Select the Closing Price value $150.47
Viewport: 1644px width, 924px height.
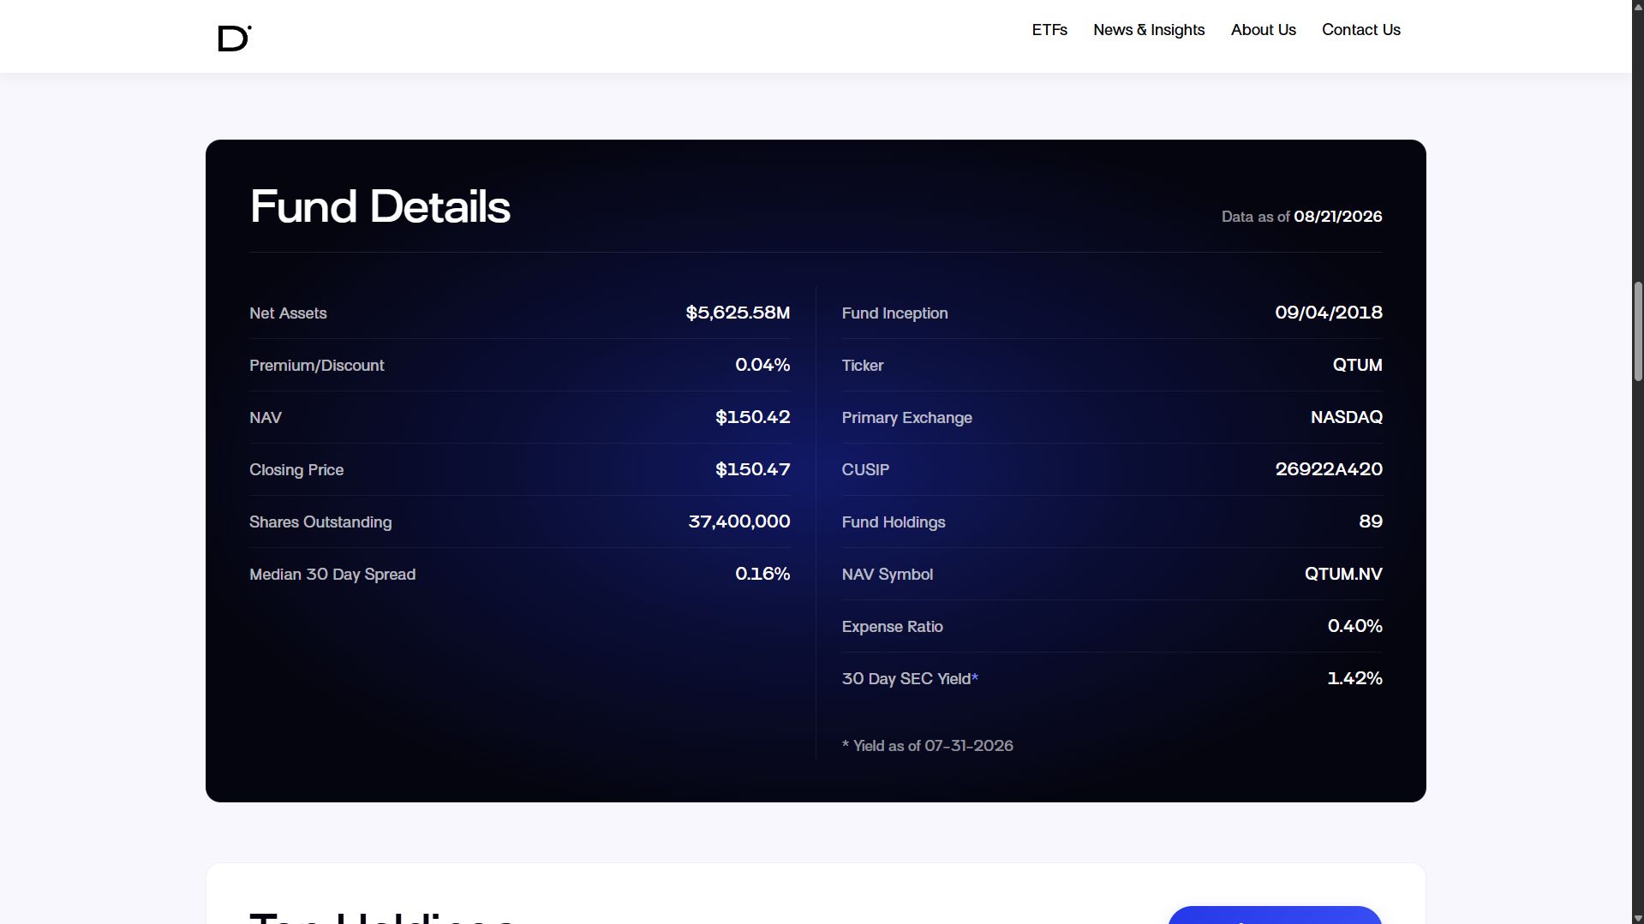[753, 469]
